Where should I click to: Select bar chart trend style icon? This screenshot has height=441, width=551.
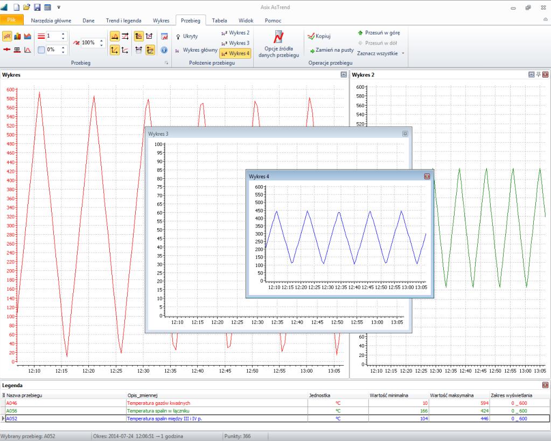click(x=17, y=36)
